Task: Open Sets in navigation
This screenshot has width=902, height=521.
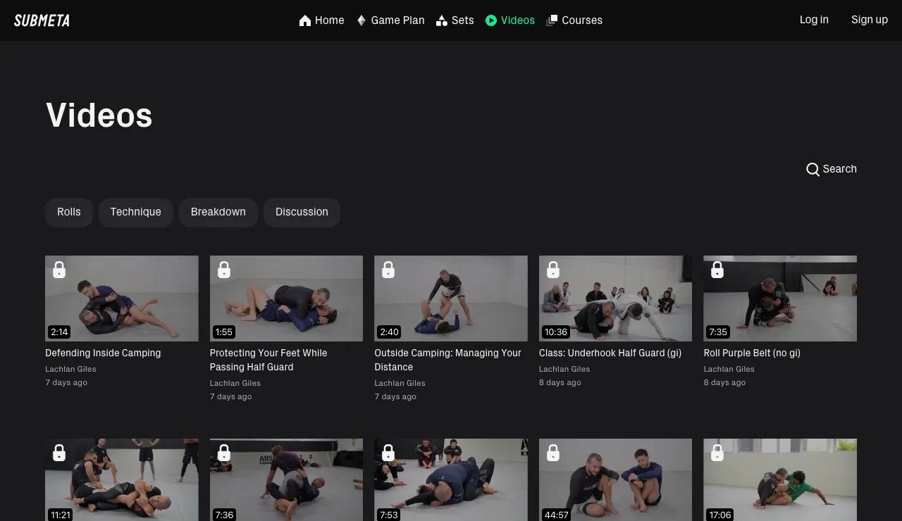Action: click(455, 20)
